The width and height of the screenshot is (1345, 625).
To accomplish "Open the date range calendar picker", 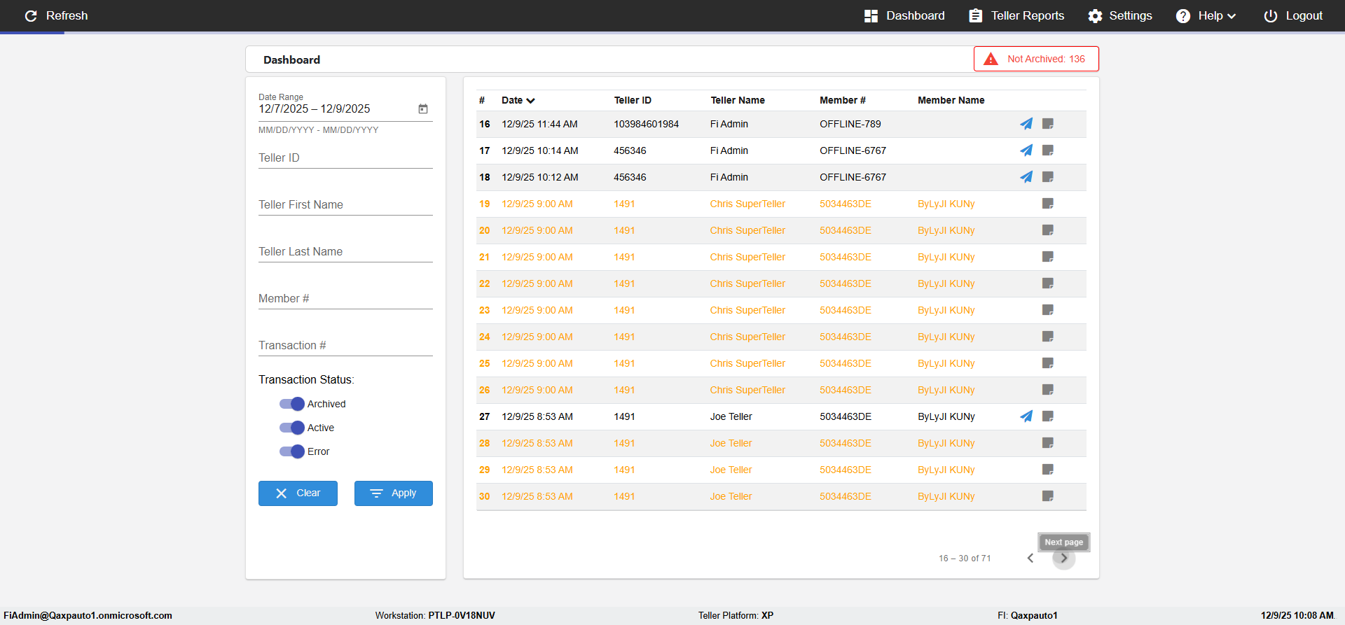I will 423,109.
